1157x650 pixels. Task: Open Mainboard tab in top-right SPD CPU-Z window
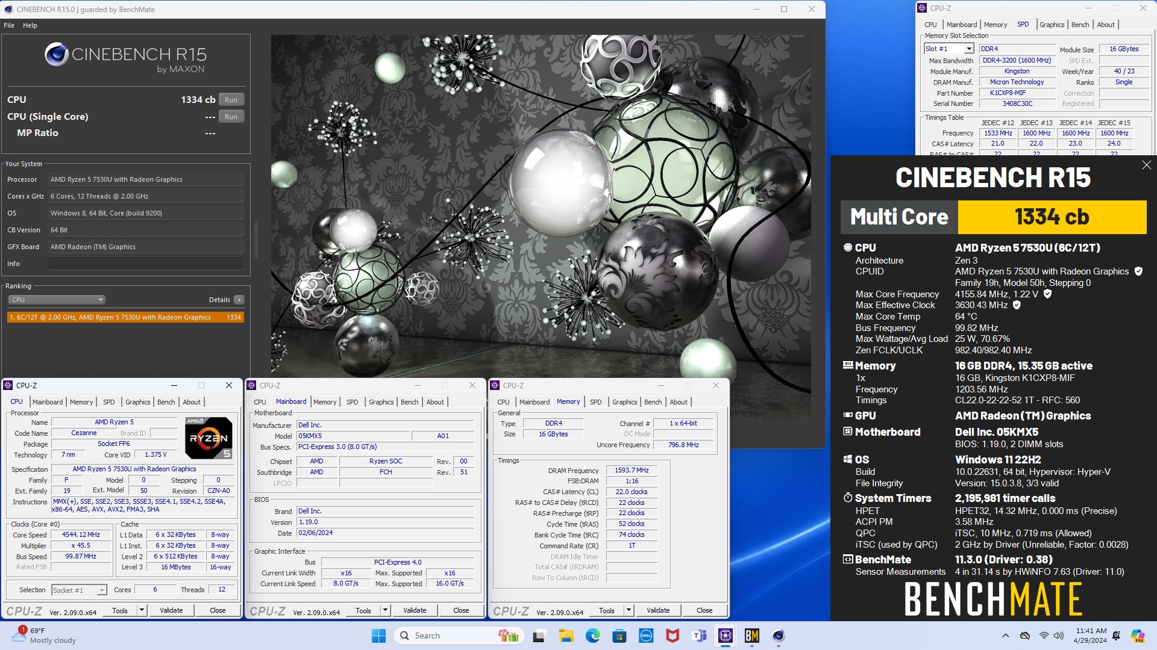tap(962, 25)
